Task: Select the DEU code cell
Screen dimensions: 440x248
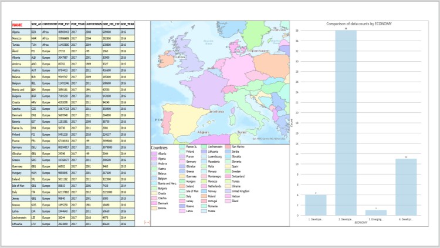Action: (x=36, y=148)
